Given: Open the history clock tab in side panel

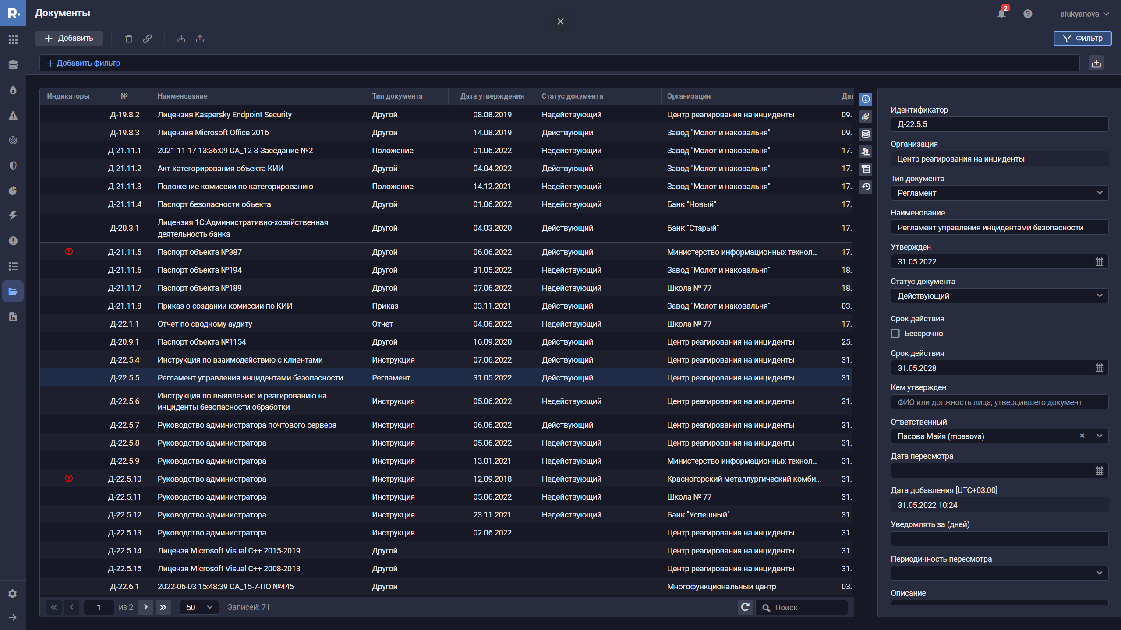Looking at the screenshot, I should [866, 187].
